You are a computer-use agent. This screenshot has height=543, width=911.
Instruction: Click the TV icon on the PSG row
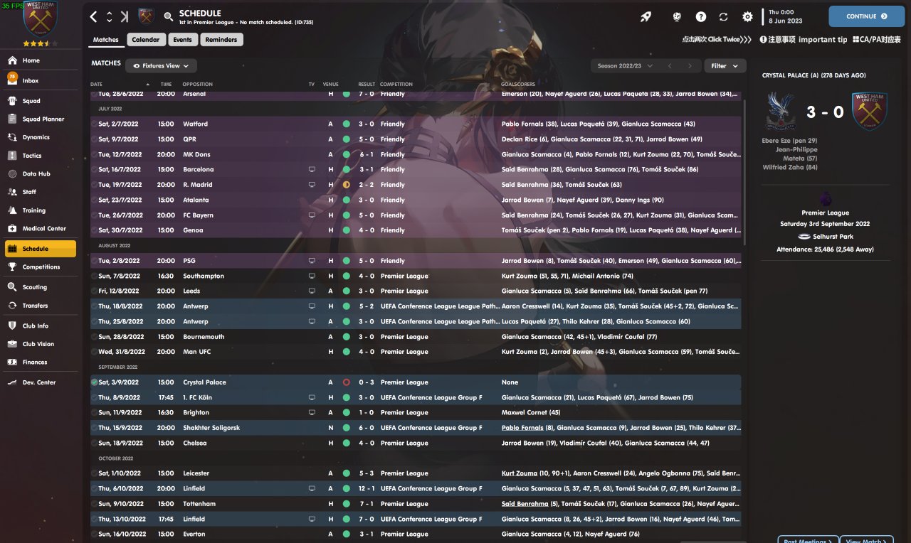[x=311, y=261]
